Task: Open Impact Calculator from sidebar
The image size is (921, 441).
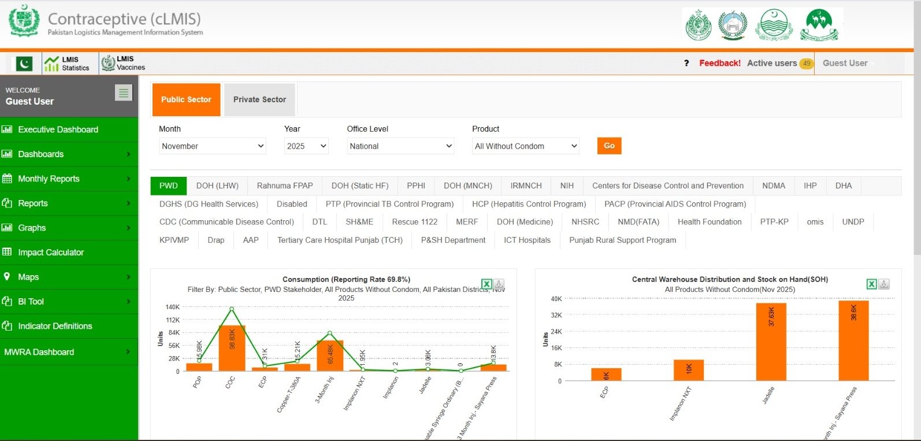Action: pos(51,253)
